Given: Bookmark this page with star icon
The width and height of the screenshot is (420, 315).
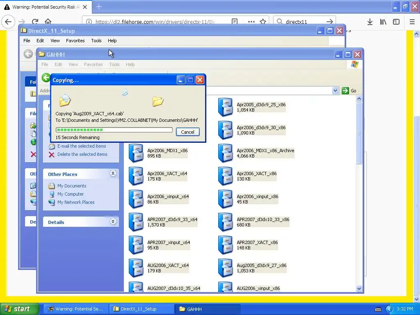Looking at the screenshot, I should (x=263, y=21).
